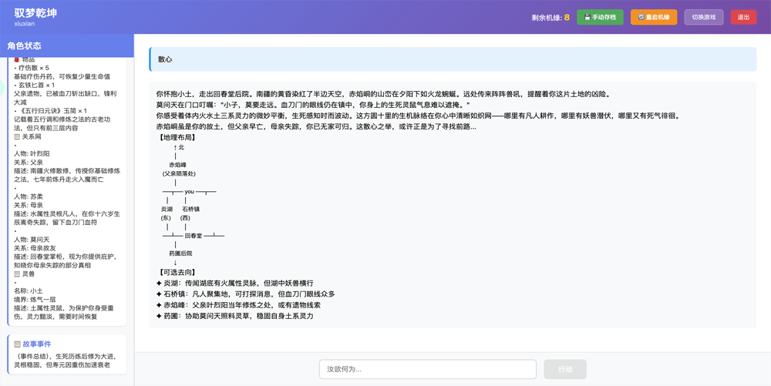The height and width of the screenshot is (386, 771).
Task: Click the 散心 action banner
Action: pos(453,59)
